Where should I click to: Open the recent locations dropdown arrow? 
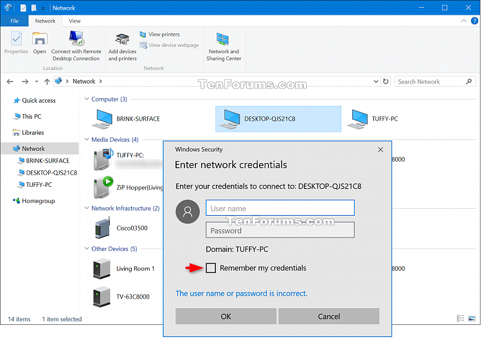[37, 82]
